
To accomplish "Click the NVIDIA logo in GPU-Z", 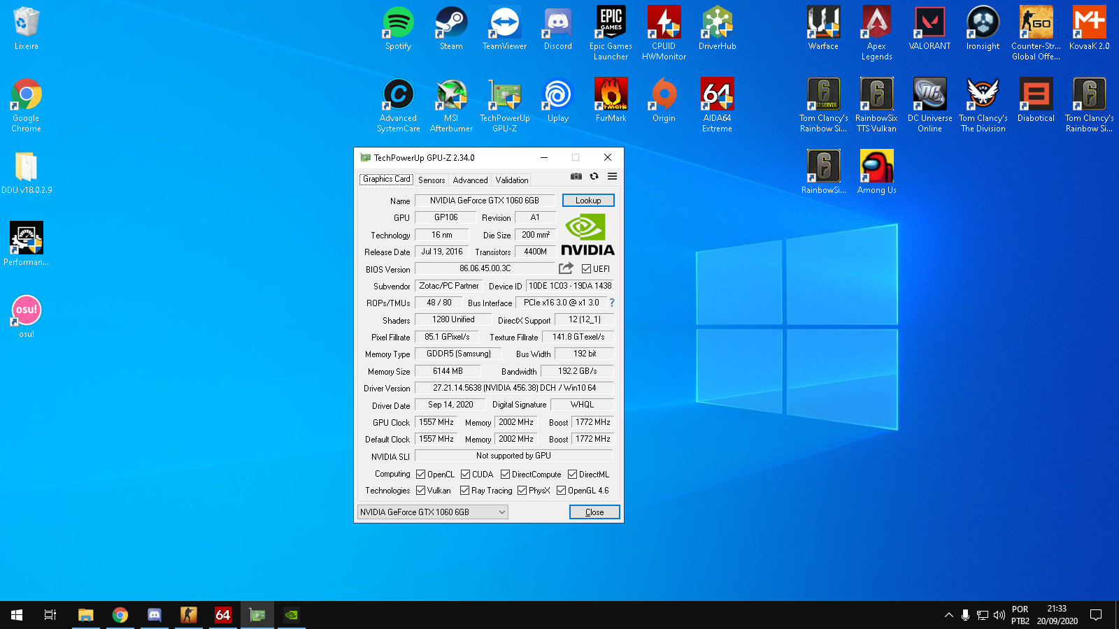I will (587, 235).
